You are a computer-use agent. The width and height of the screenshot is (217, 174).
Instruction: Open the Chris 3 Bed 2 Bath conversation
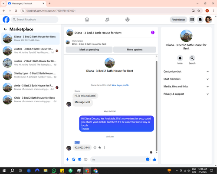pyautogui.click(x=30, y=100)
